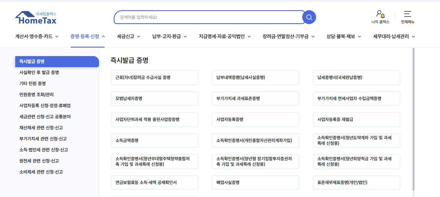Select 사업자등록 신청·정정·휴폐업 sidebar item
The image size is (440, 197).
(x=45, y=106)
